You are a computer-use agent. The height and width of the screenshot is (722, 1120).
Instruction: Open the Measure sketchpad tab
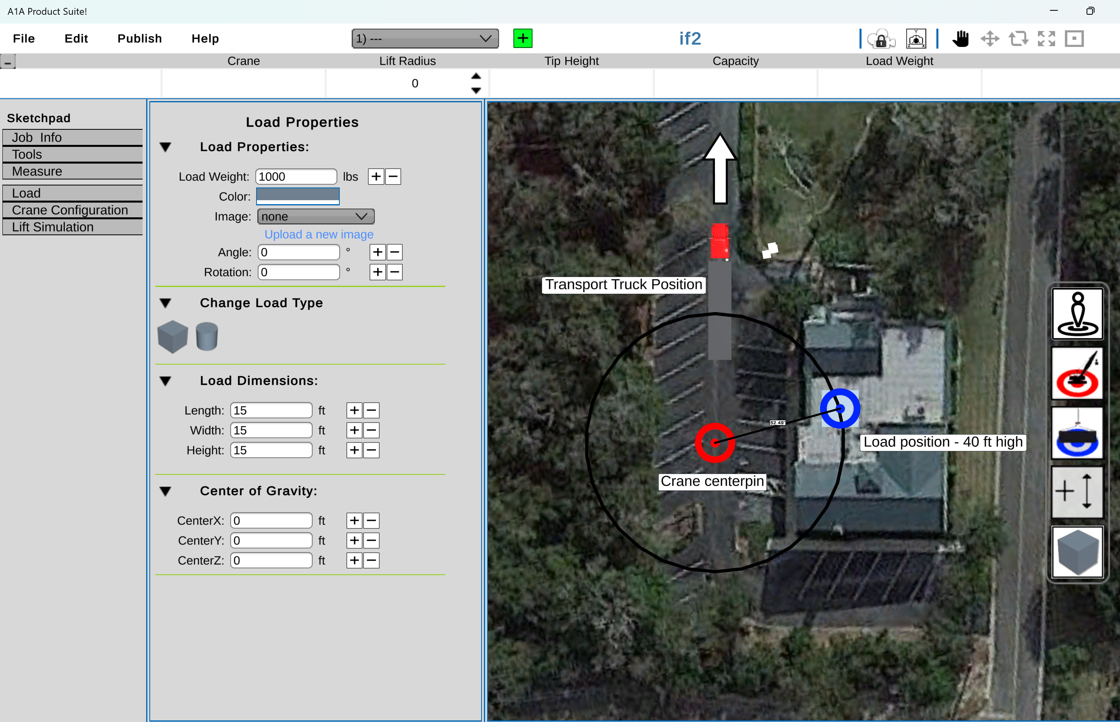73,171
